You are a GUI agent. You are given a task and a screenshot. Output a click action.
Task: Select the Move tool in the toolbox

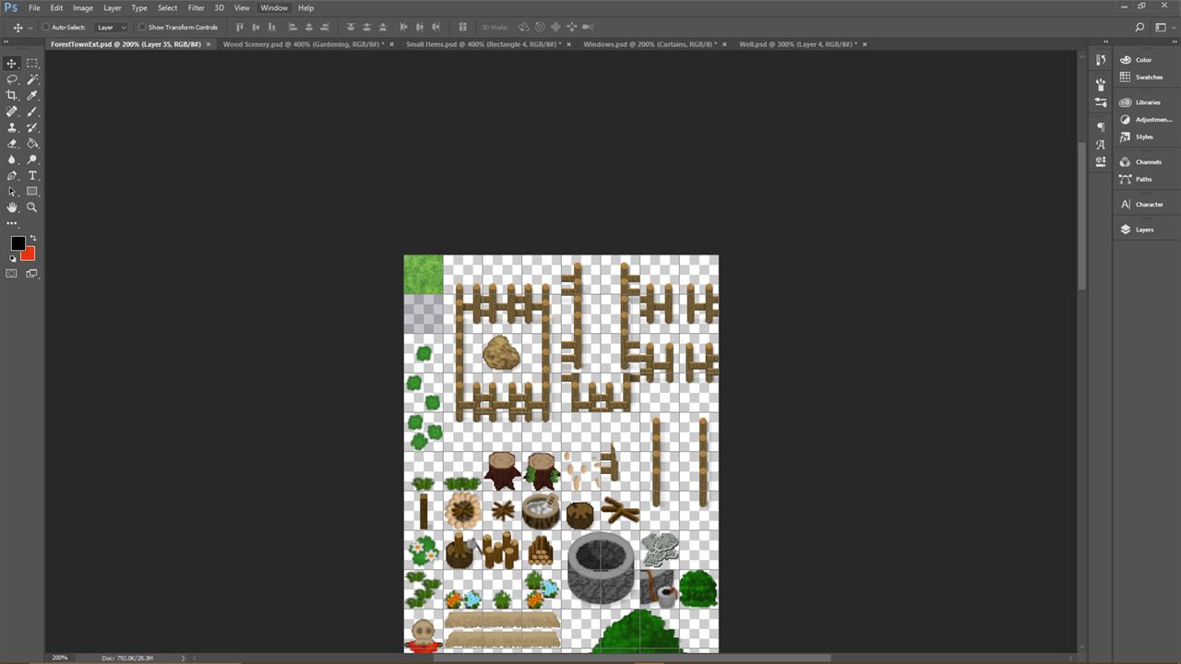tap(12, 64)
